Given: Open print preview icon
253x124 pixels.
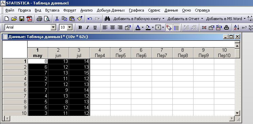Looking at the screenshot, I should click(47, 19).
